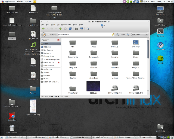Select the 0001_0001.dvd video file
Screen dimensions: 174x139
point(115,89)
